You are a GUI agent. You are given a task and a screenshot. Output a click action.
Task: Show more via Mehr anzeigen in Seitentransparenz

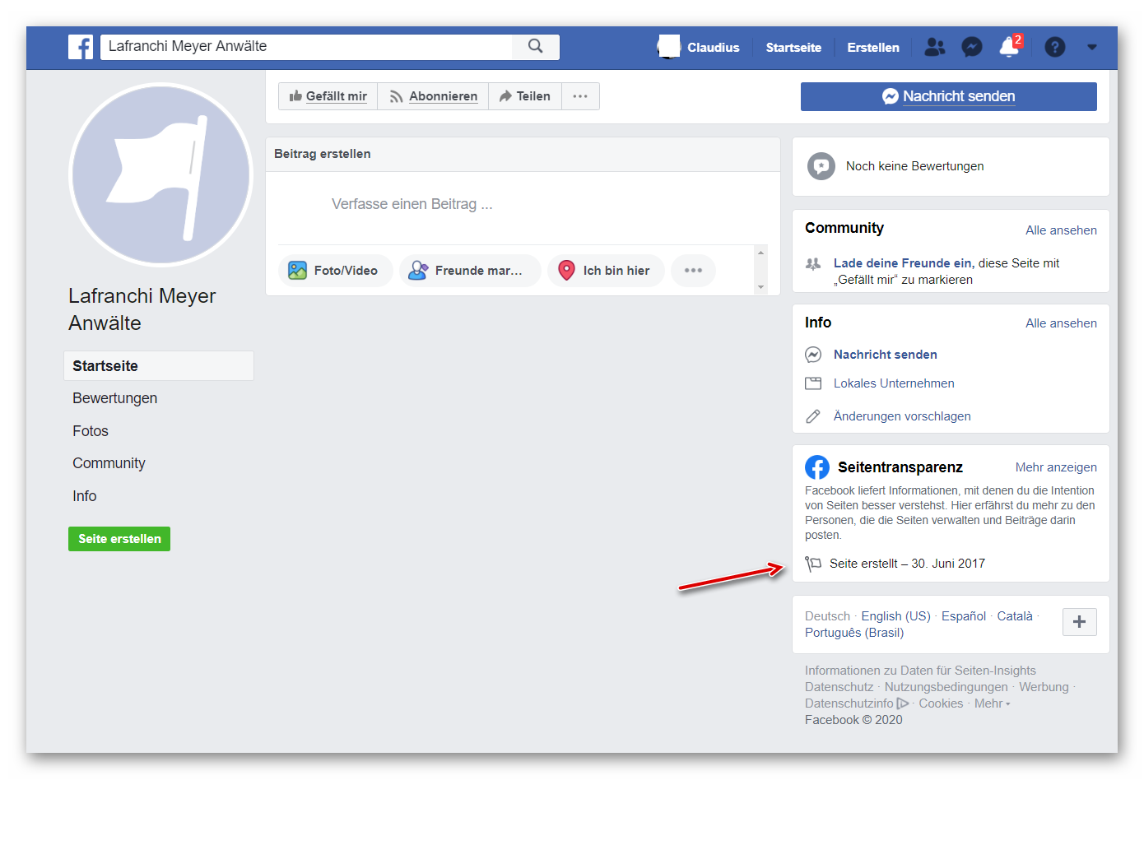[1056, 467]
